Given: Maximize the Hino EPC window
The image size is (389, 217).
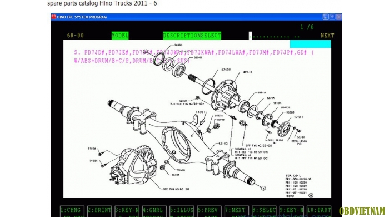Looking at the screenshot, I should point(332,17).
